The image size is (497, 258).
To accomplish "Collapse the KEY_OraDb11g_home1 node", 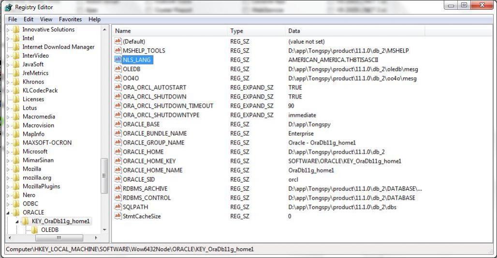I will pyautogui.click(x=17, y=222).
